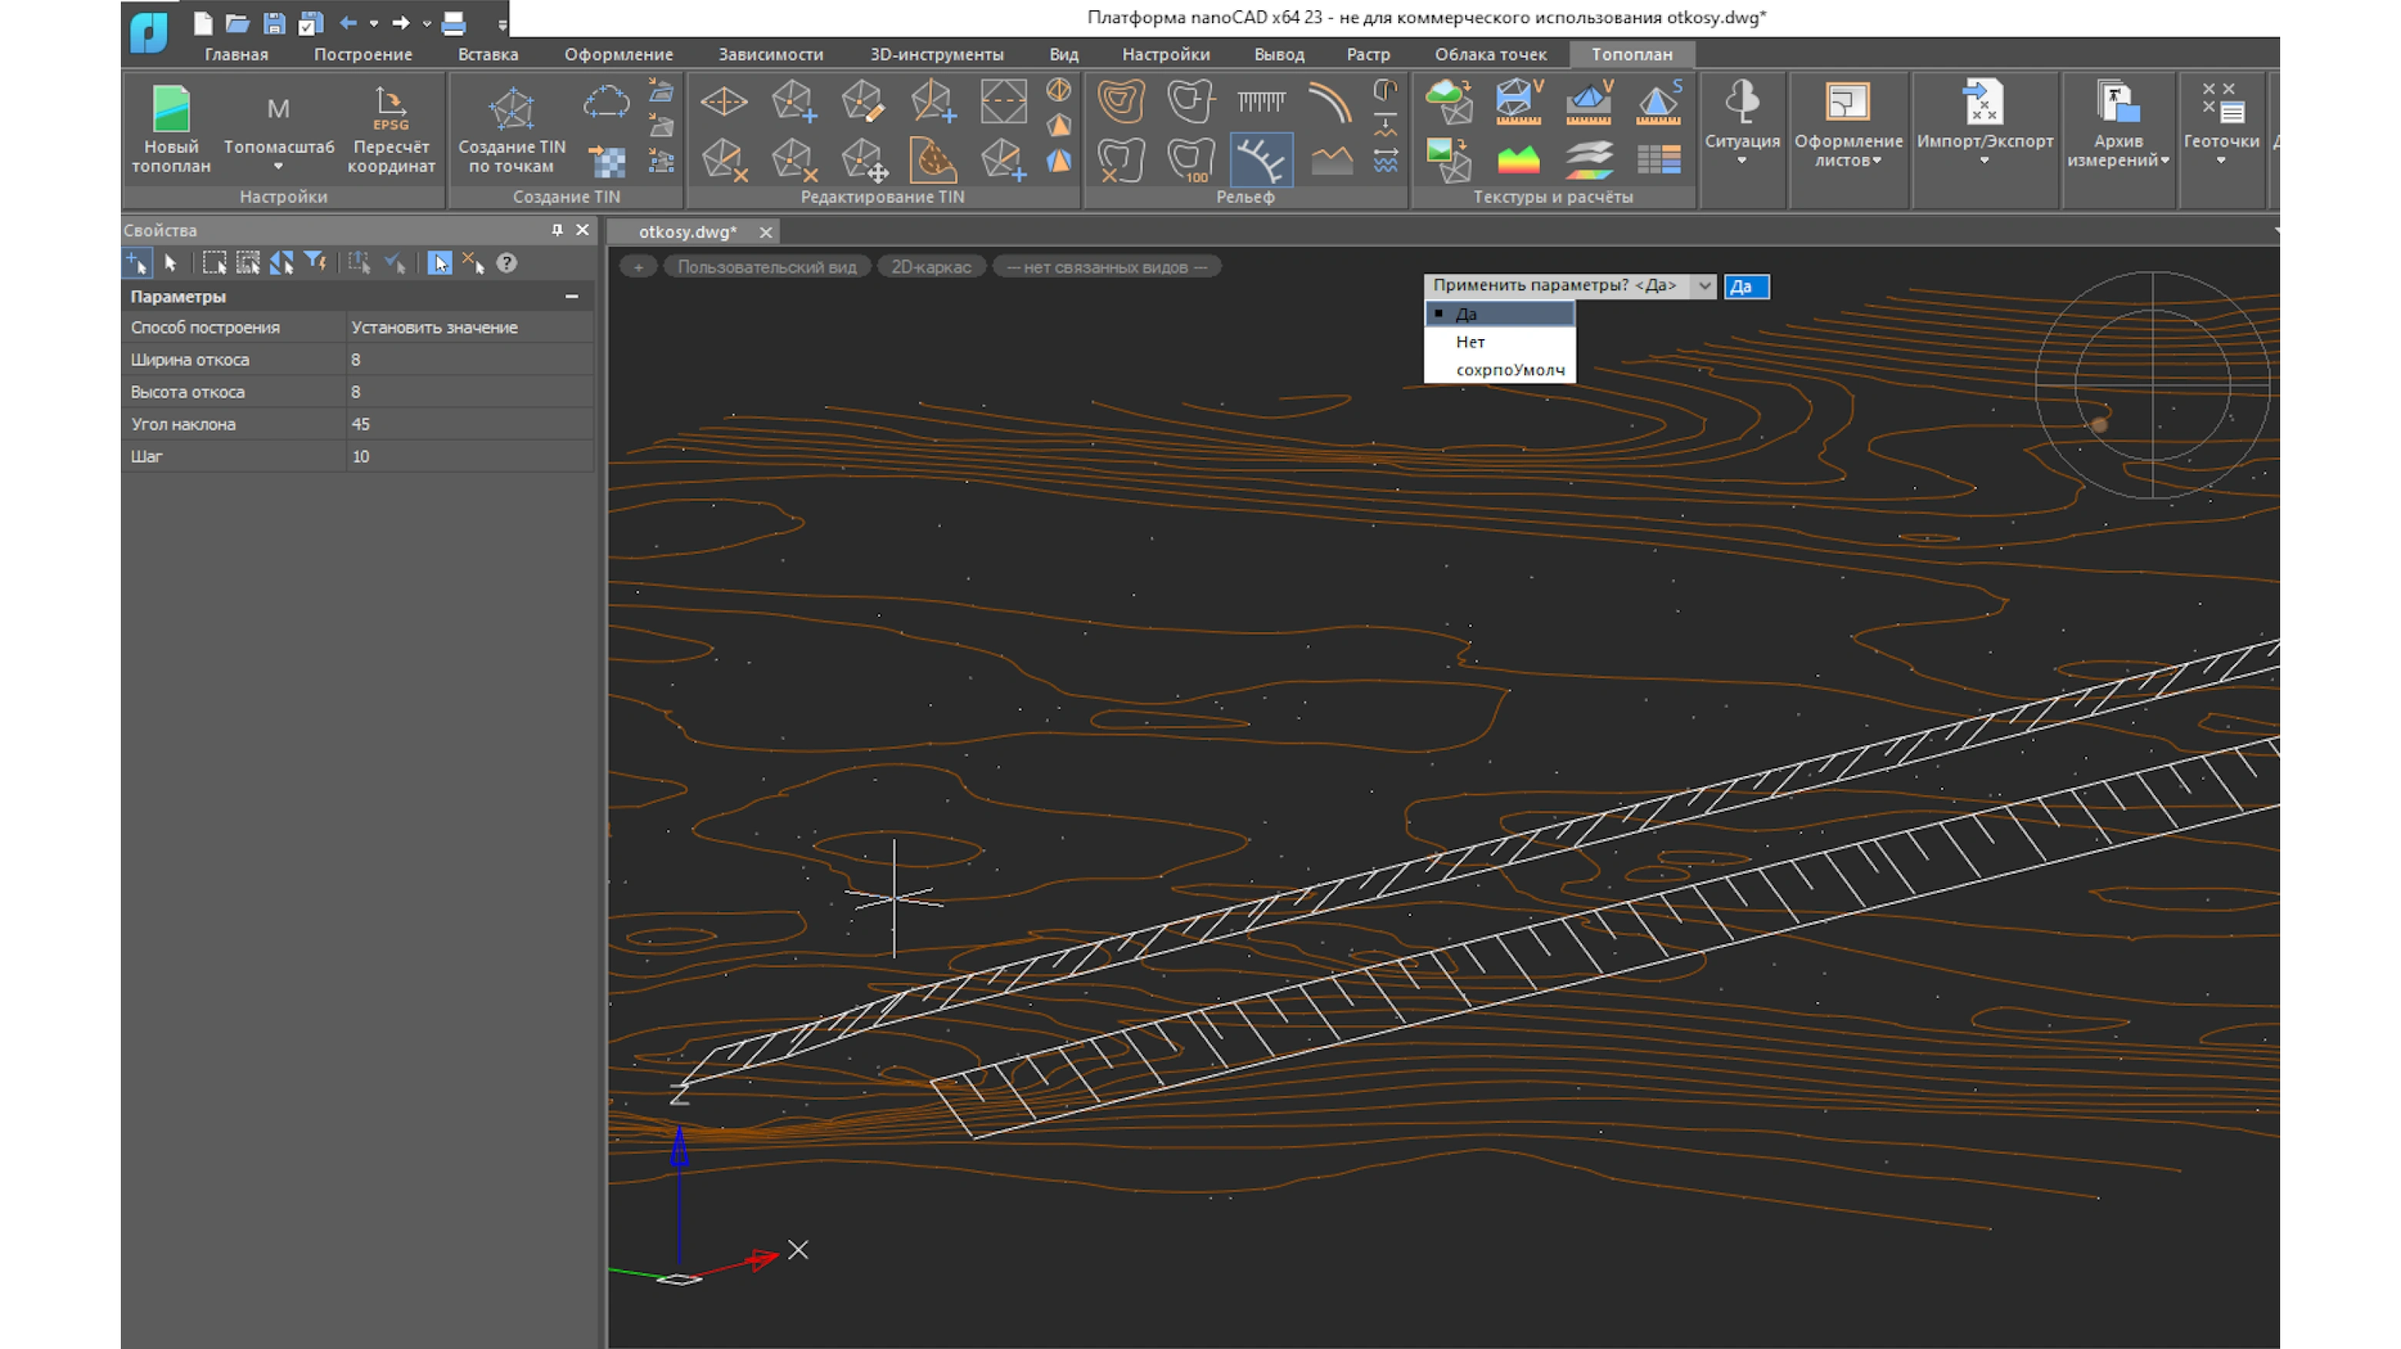Click the blue Да button
Screen dimensions: 2401x1349
tap(1745, 286)
